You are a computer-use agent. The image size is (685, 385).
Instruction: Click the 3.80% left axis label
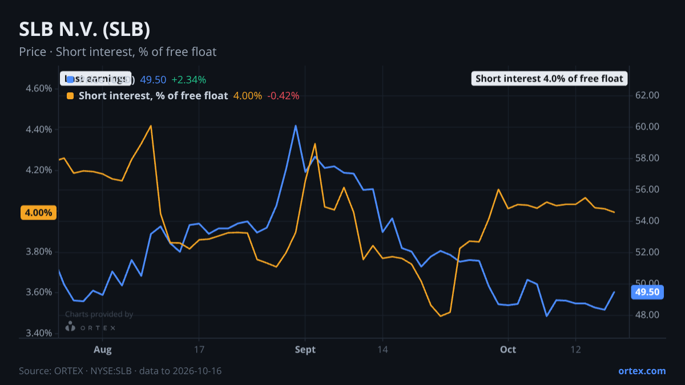click(39, 252)
